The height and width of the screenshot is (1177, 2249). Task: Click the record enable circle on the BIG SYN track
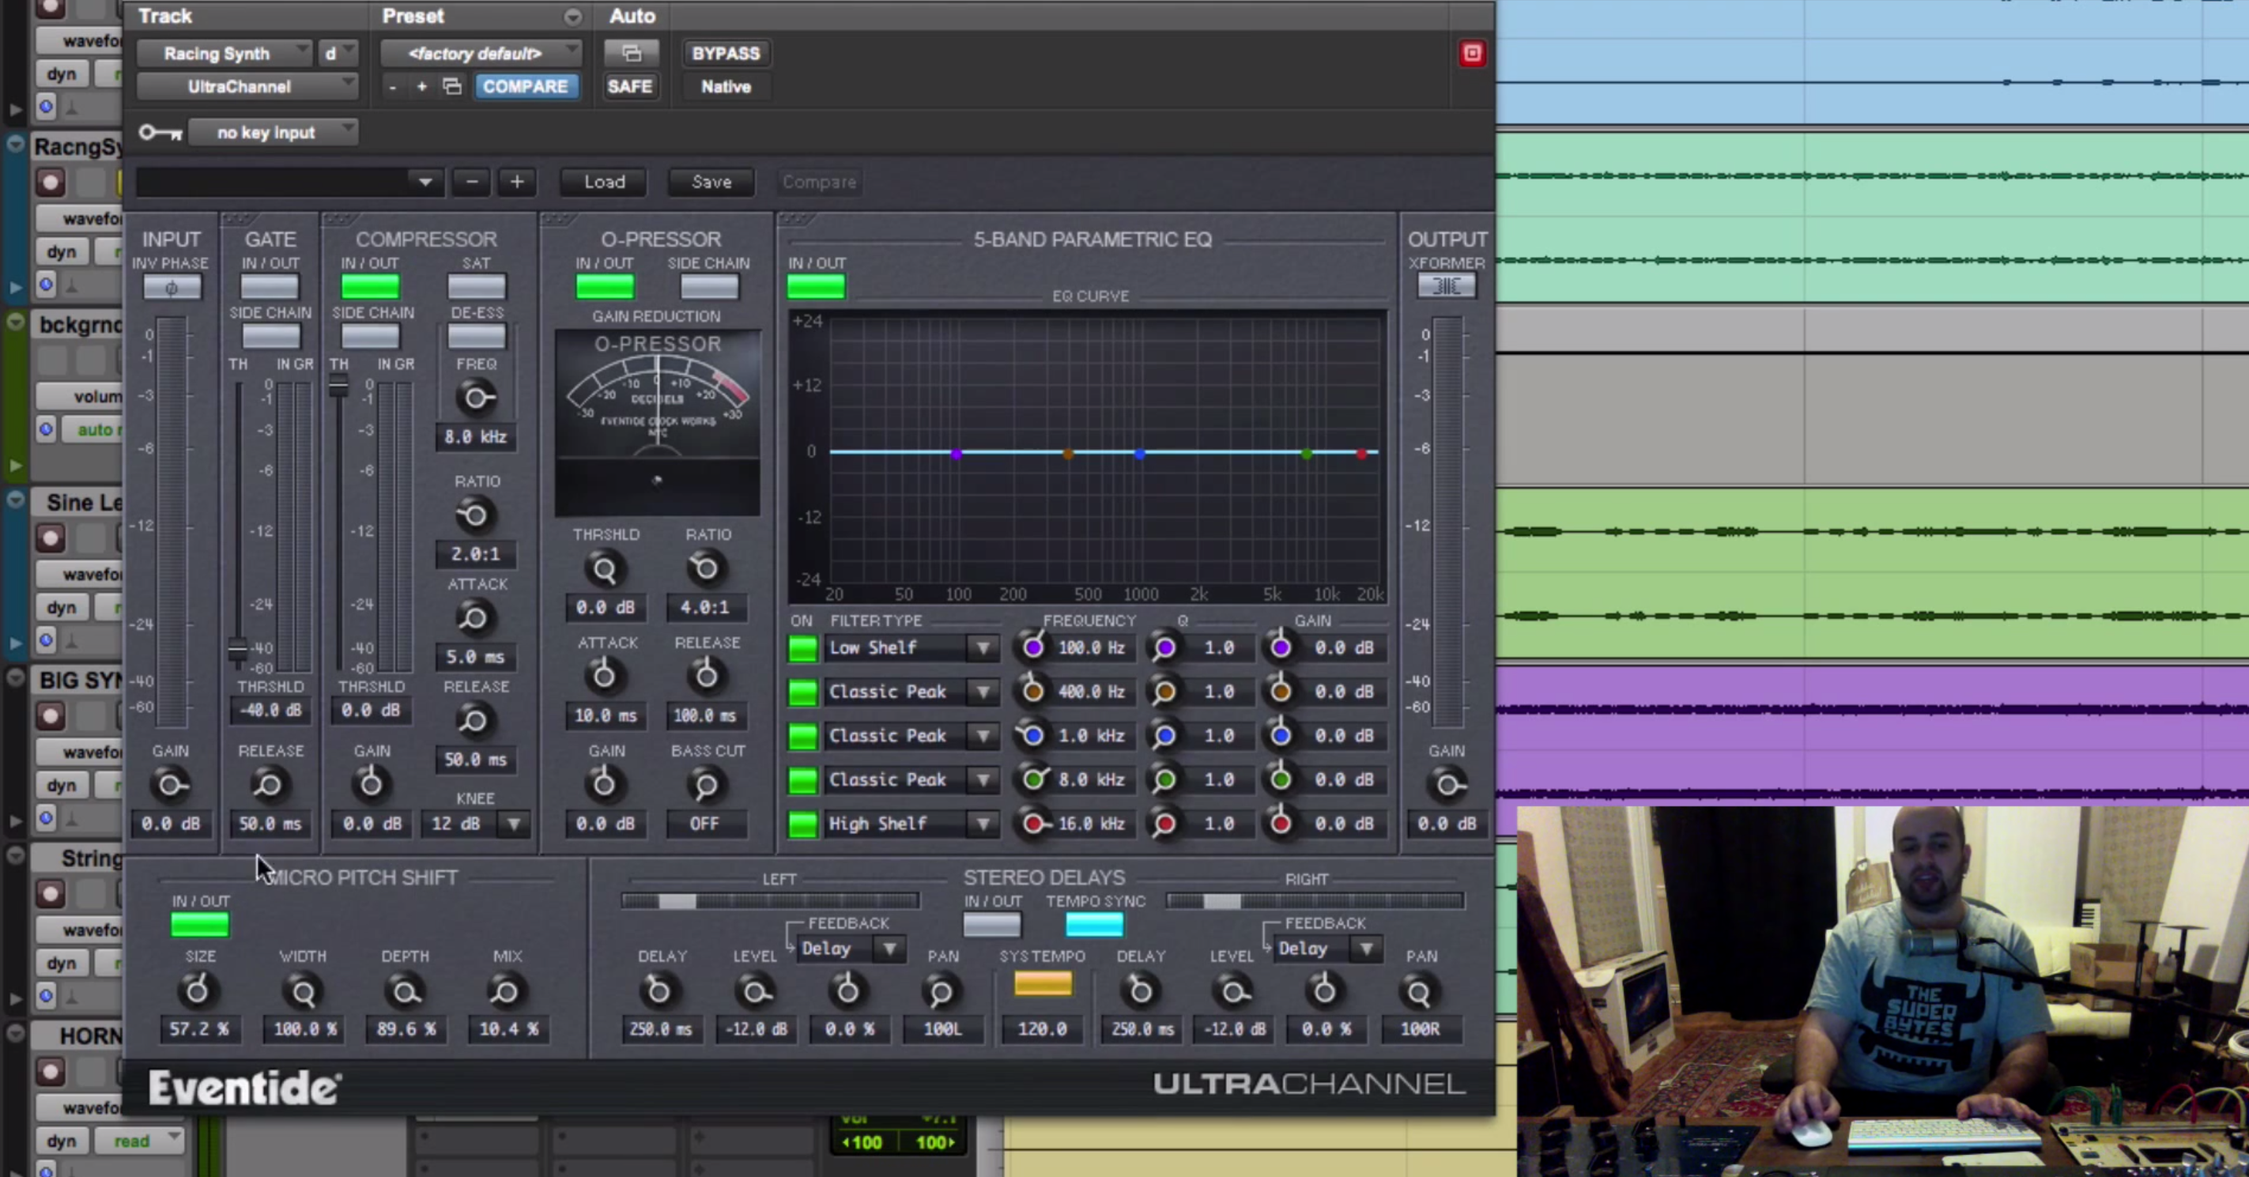click(50, 716)
